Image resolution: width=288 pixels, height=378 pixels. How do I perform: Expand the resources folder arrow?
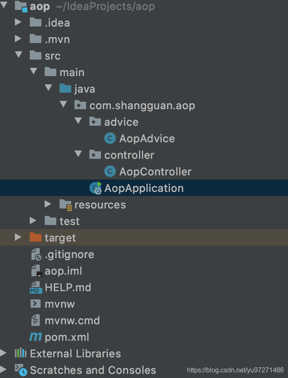tap(48, 204)
